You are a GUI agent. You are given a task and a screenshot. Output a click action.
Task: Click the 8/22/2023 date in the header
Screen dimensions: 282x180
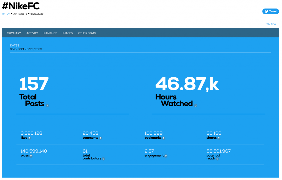pyautogui.click(x=37, y=14)
